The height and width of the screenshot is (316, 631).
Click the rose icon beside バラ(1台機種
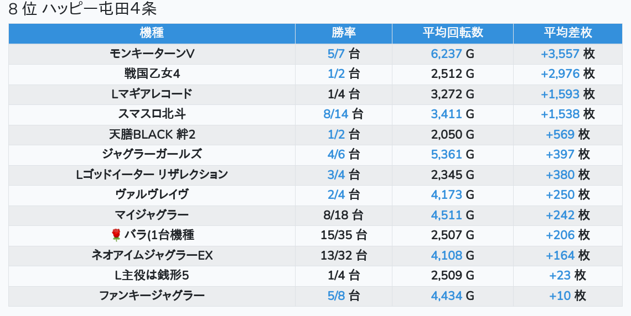tap(116, 235)
